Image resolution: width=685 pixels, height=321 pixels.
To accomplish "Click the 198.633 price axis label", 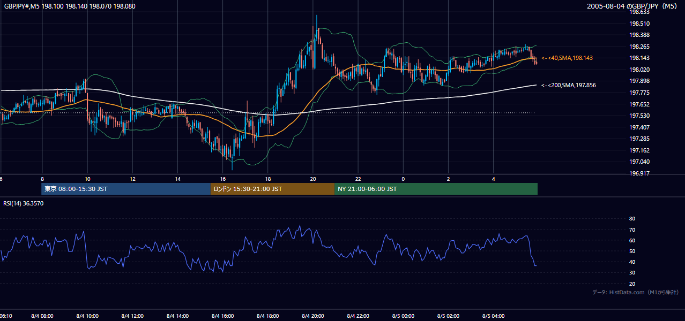I will coord(639,12).
